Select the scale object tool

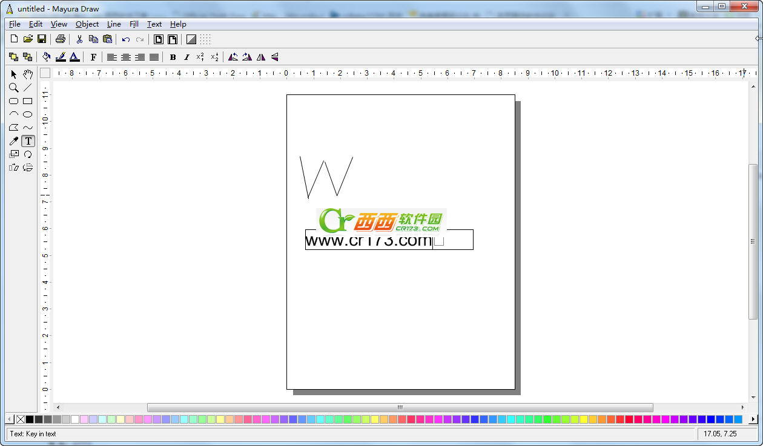click(x=14, y=154)
